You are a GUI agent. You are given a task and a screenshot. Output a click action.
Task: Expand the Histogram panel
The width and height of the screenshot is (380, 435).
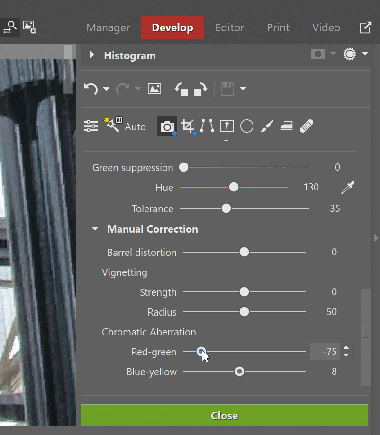click(x=92, y=55)
